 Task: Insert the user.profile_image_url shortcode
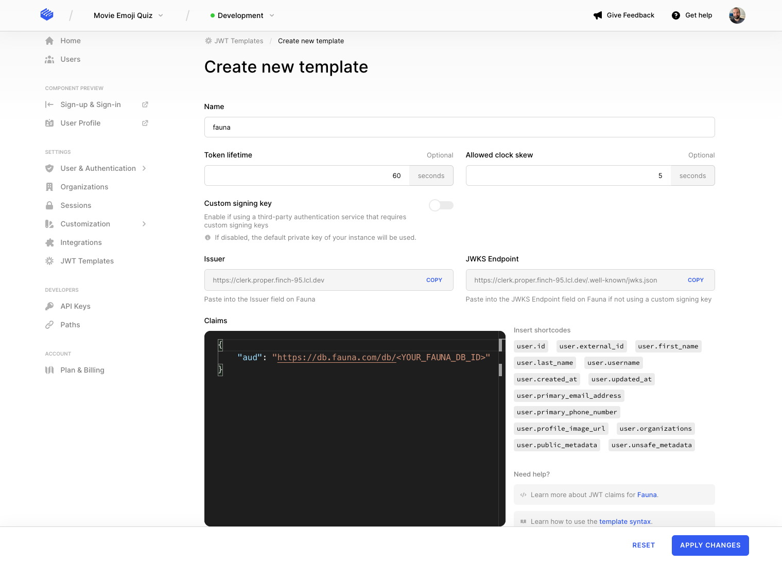tap(561, 429)
